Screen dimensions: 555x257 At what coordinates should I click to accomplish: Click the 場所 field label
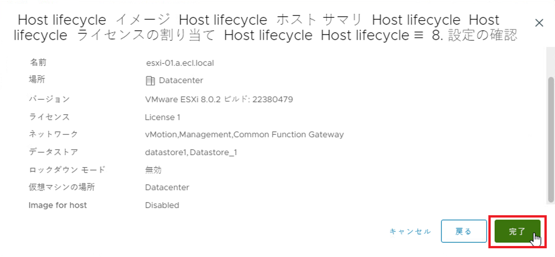(x=37, y=80)
